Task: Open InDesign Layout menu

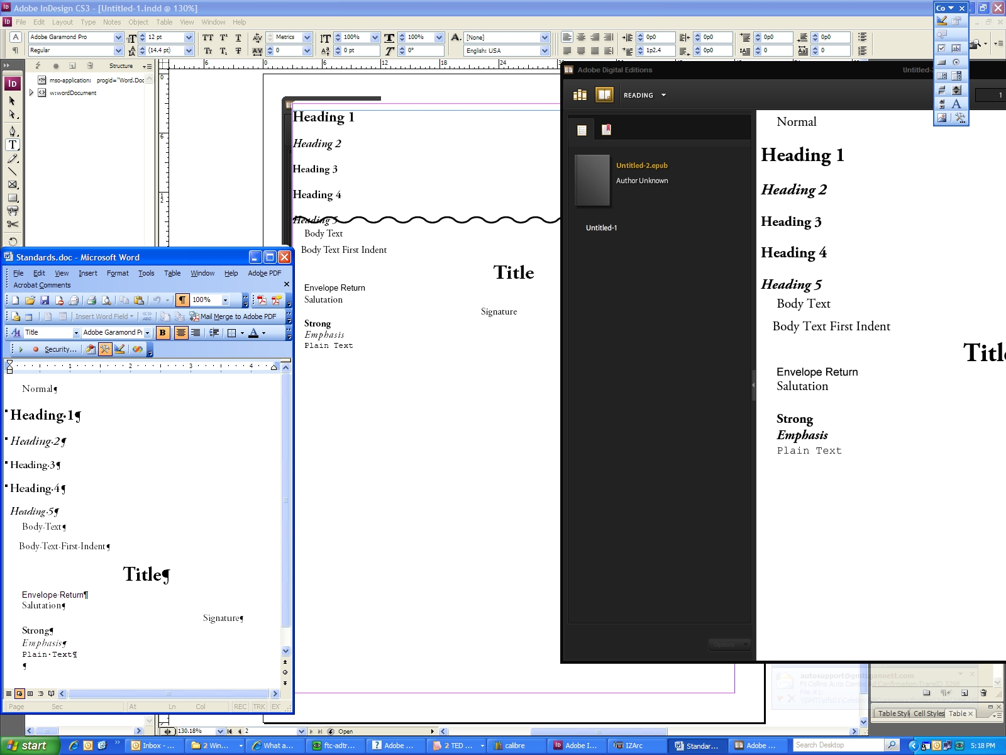Action: (62, 22)
